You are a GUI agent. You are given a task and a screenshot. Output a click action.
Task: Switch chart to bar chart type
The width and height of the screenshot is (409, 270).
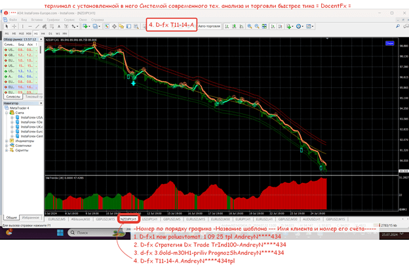coord(227,26)
